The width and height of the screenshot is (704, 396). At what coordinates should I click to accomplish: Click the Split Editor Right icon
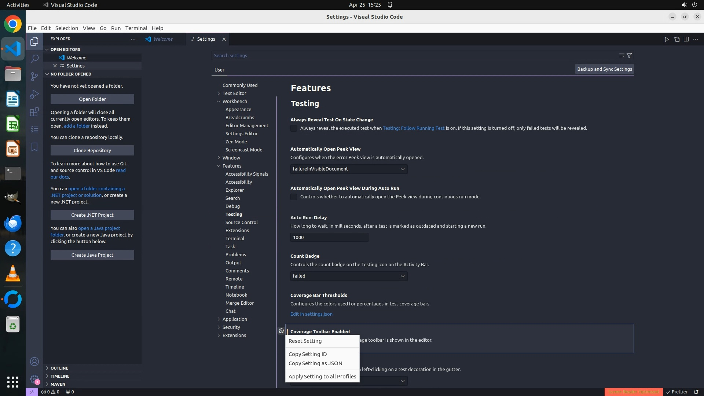(686, 39)
